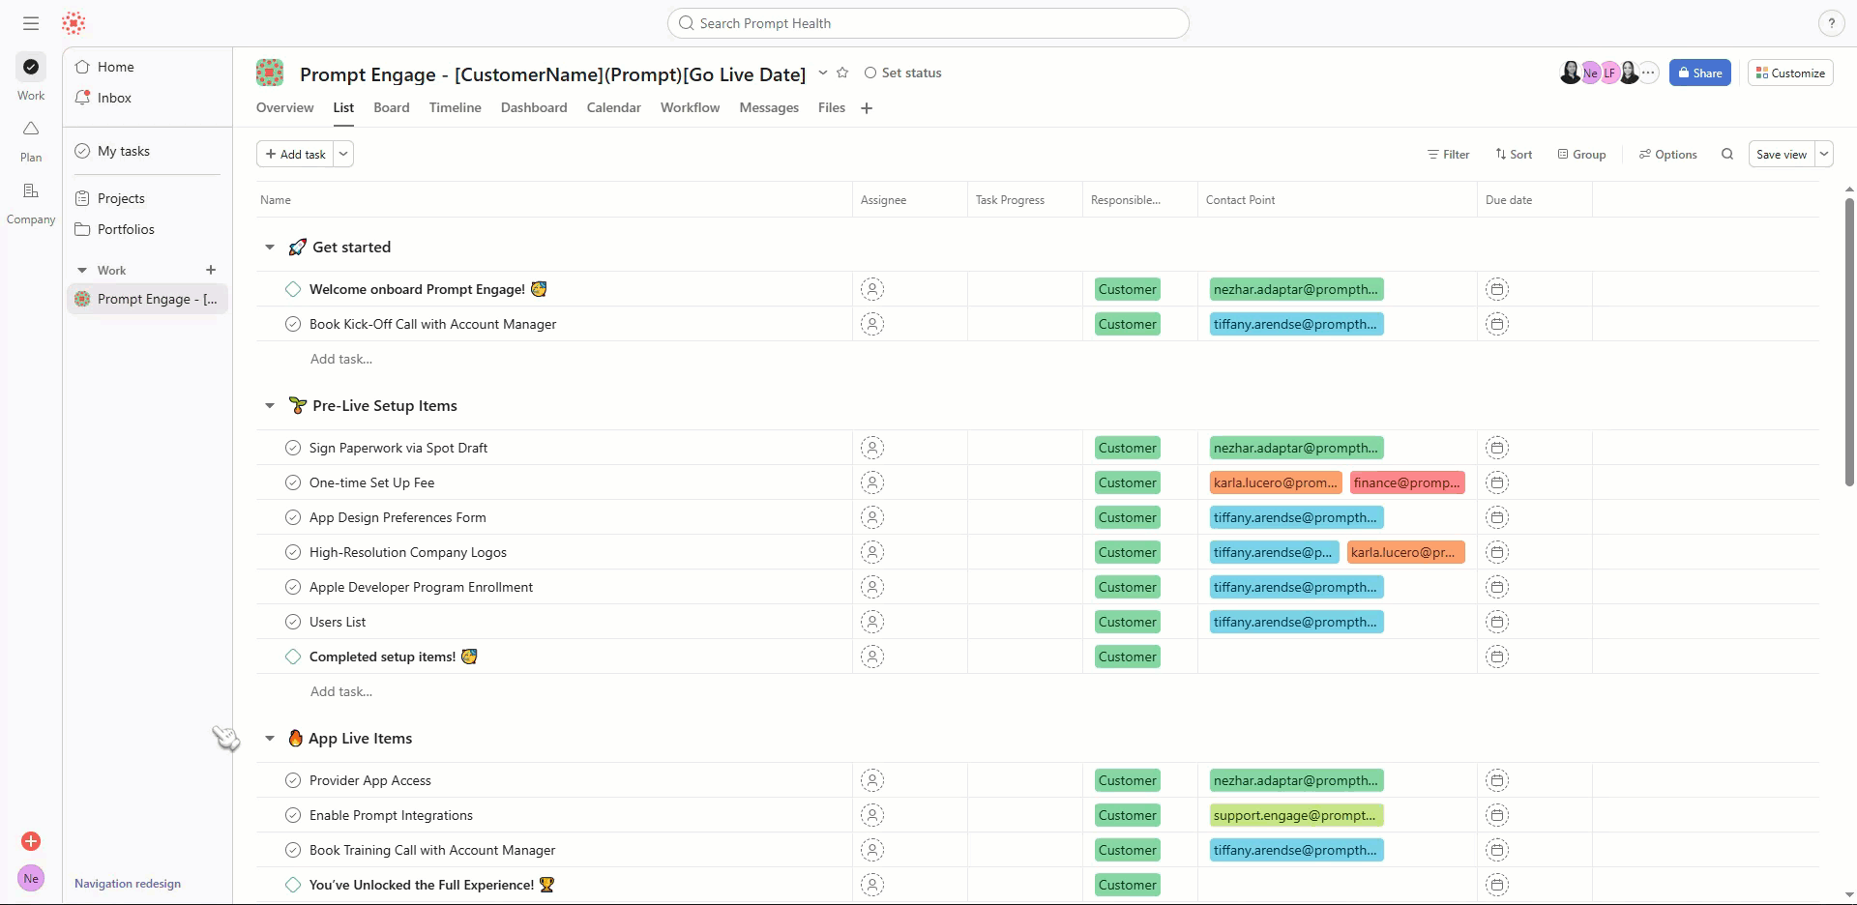This screenshot has width=1857, height=905.
Task: Set assignee for Apple Developer Program Enrollment
Action: (x=872, y=587)
